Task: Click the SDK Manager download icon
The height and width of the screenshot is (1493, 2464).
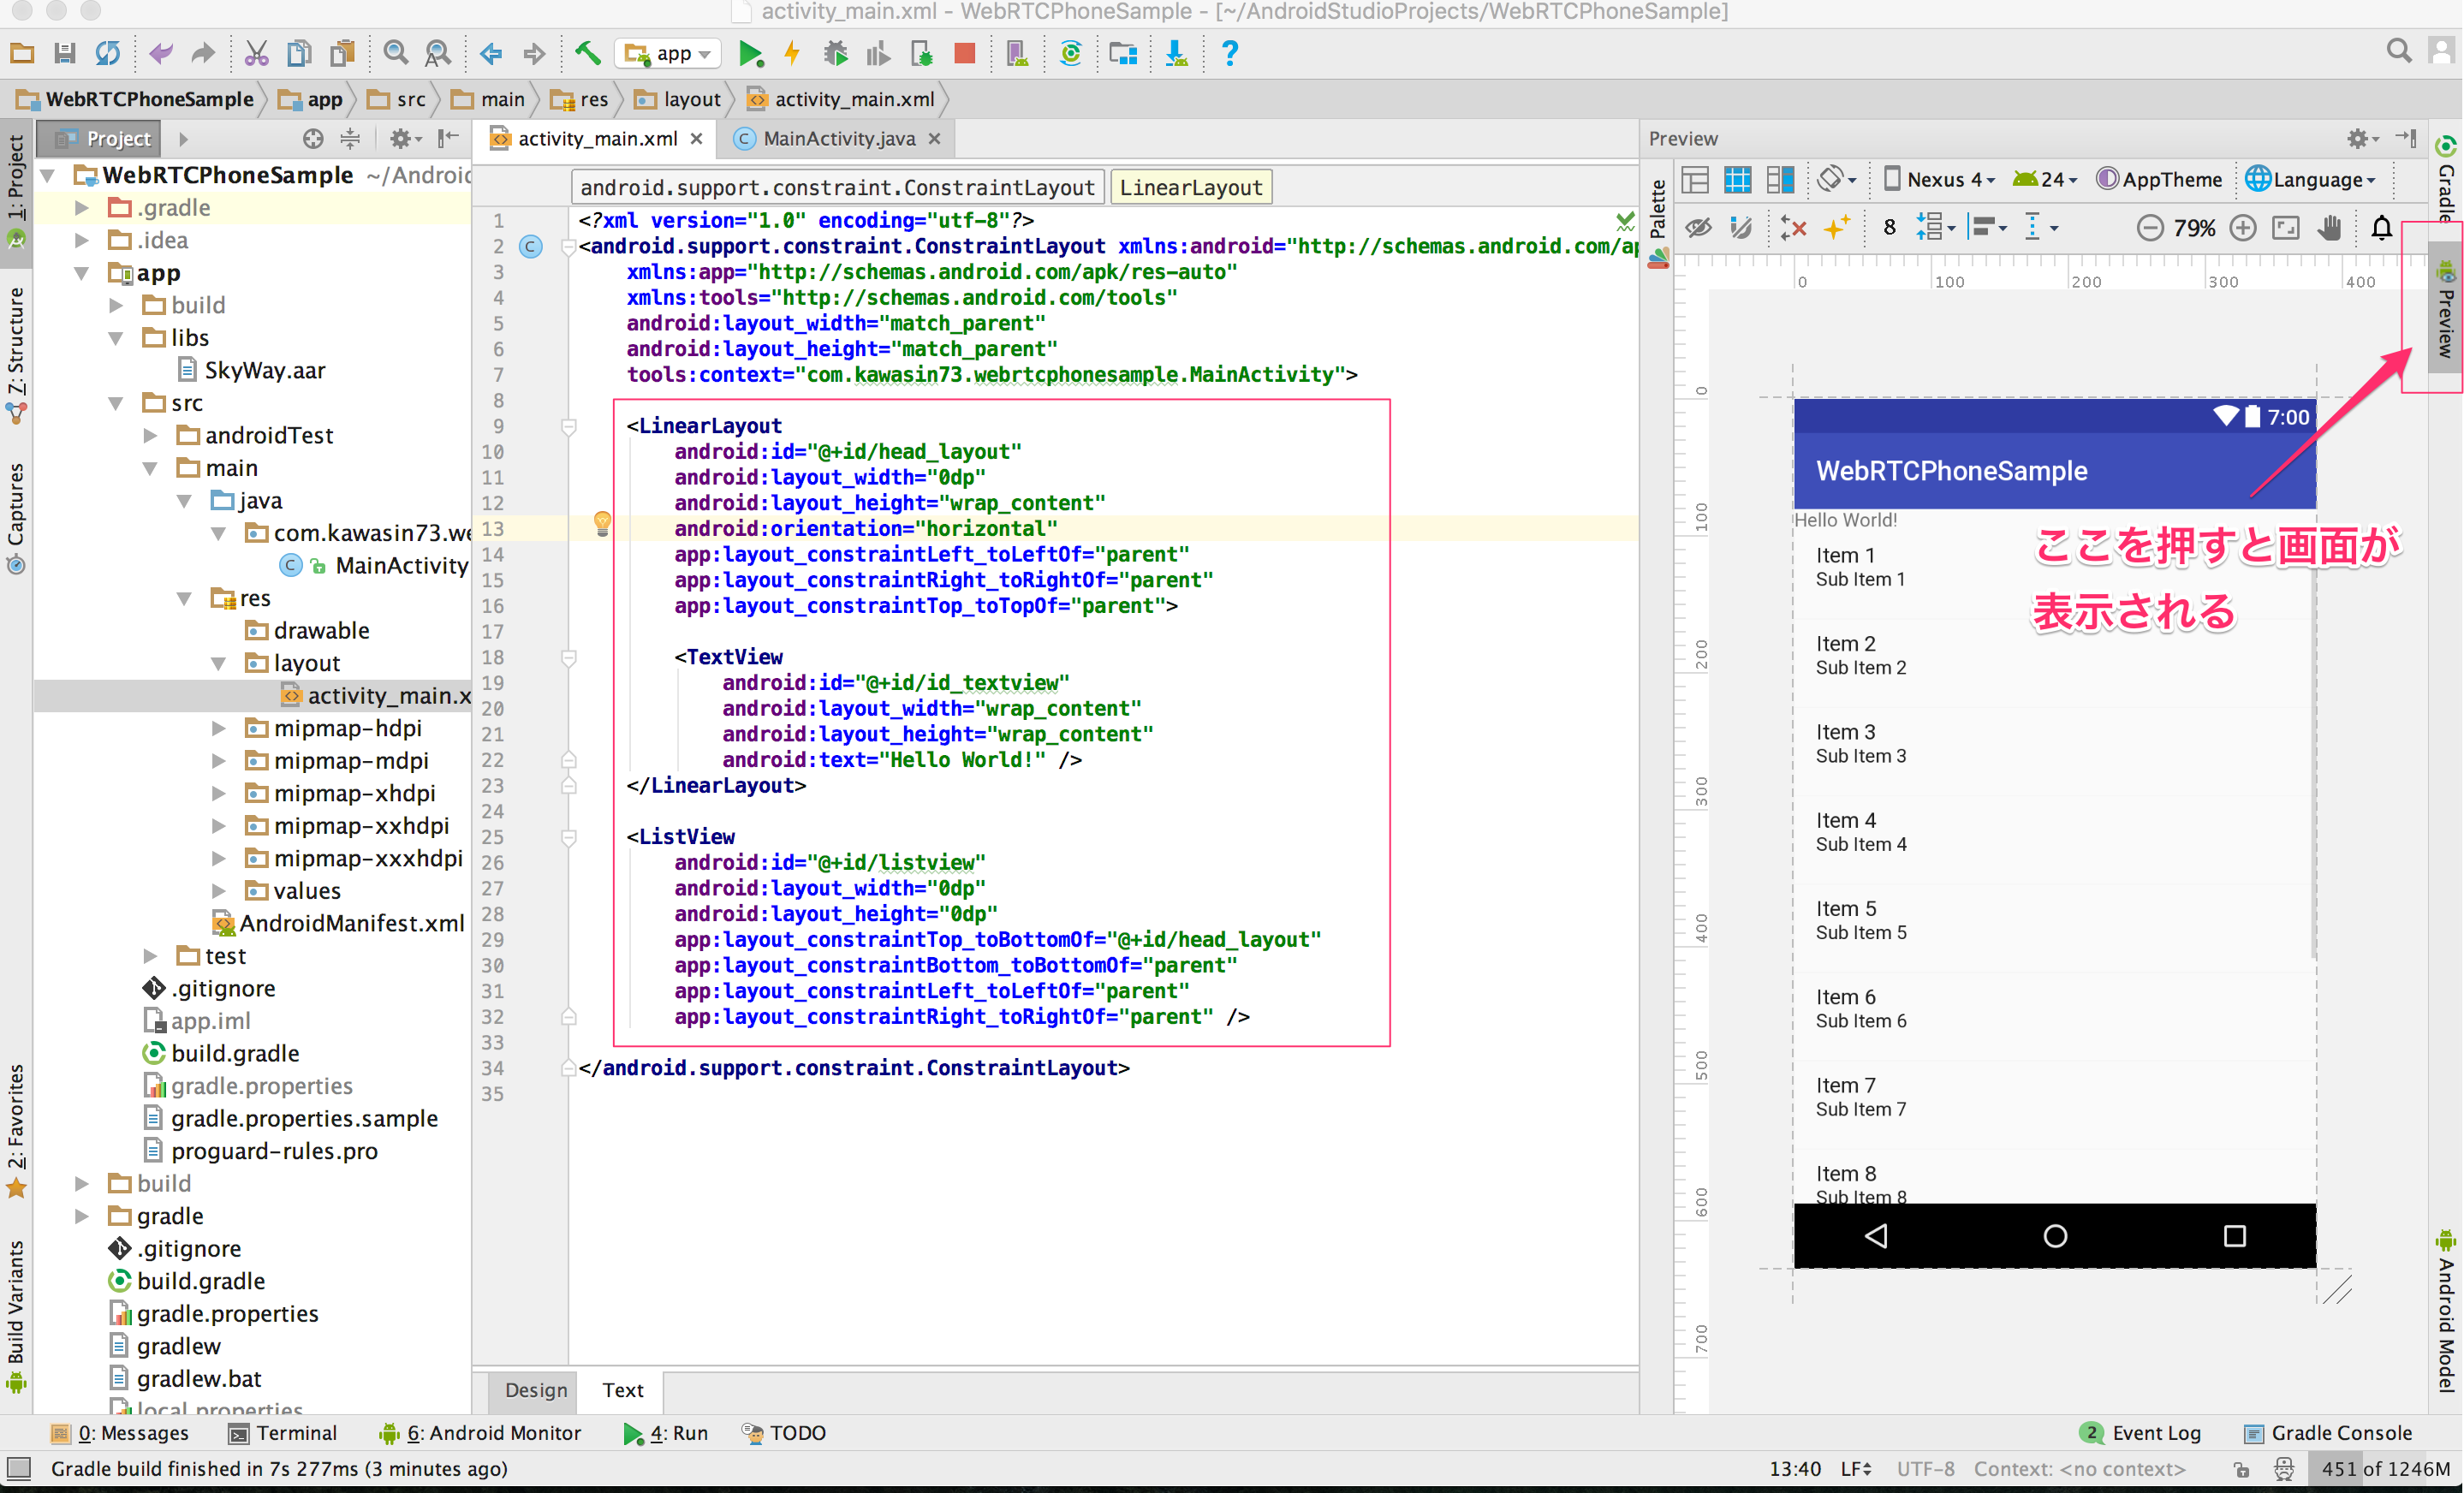Action: [x=1176, y=53]
